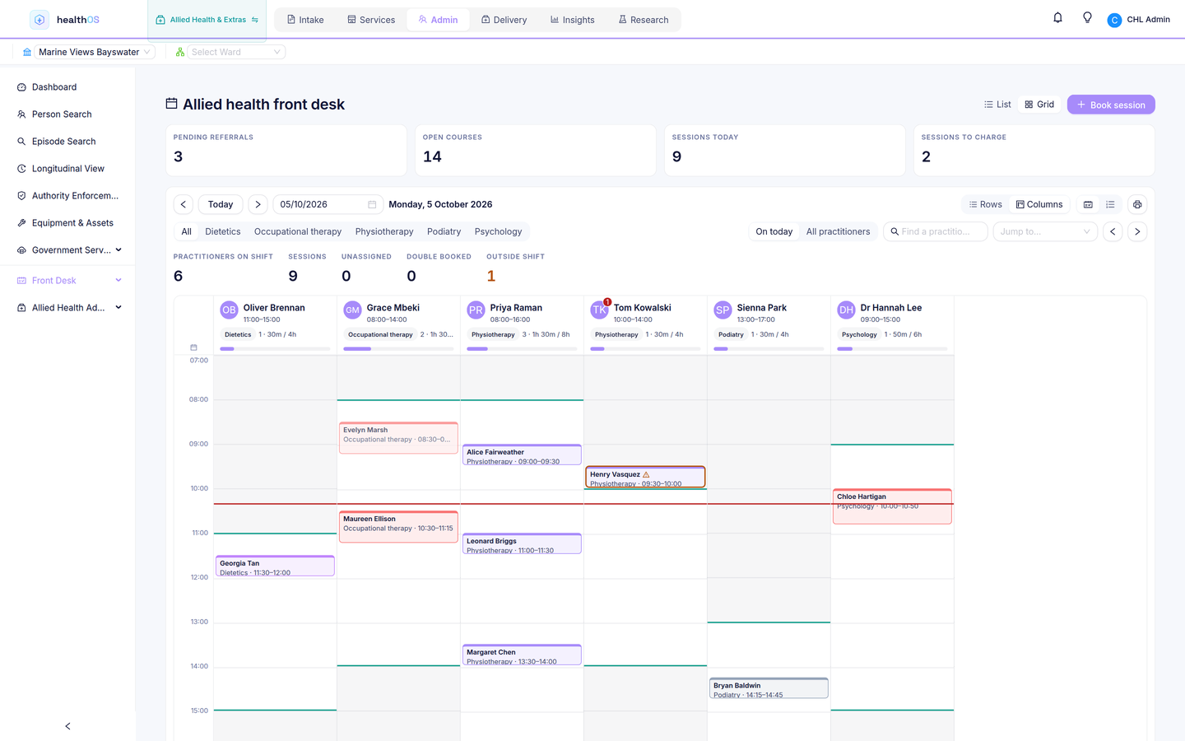The height and width of the screenshot is (741, 1185).
Task: Select Columns layout
Action: pos(1039,204)
